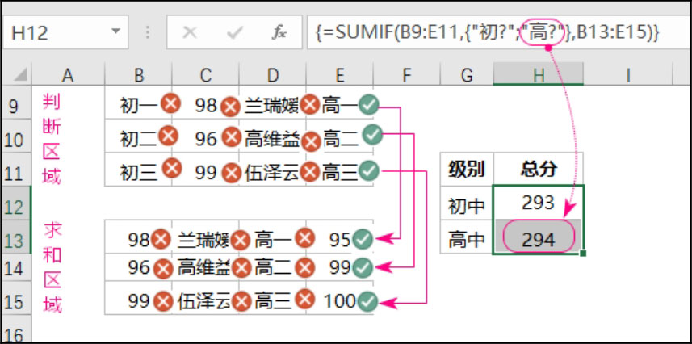Click inside the SUMIF formula bar
Viewport: 692px width, 344px height.
point(499,32)
